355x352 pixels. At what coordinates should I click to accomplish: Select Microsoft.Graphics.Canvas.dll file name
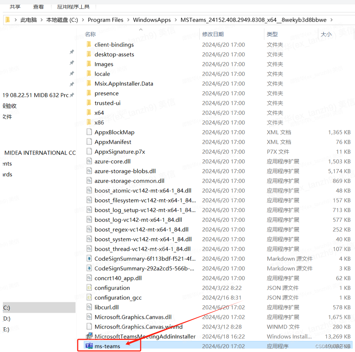(x=133, y=317)
